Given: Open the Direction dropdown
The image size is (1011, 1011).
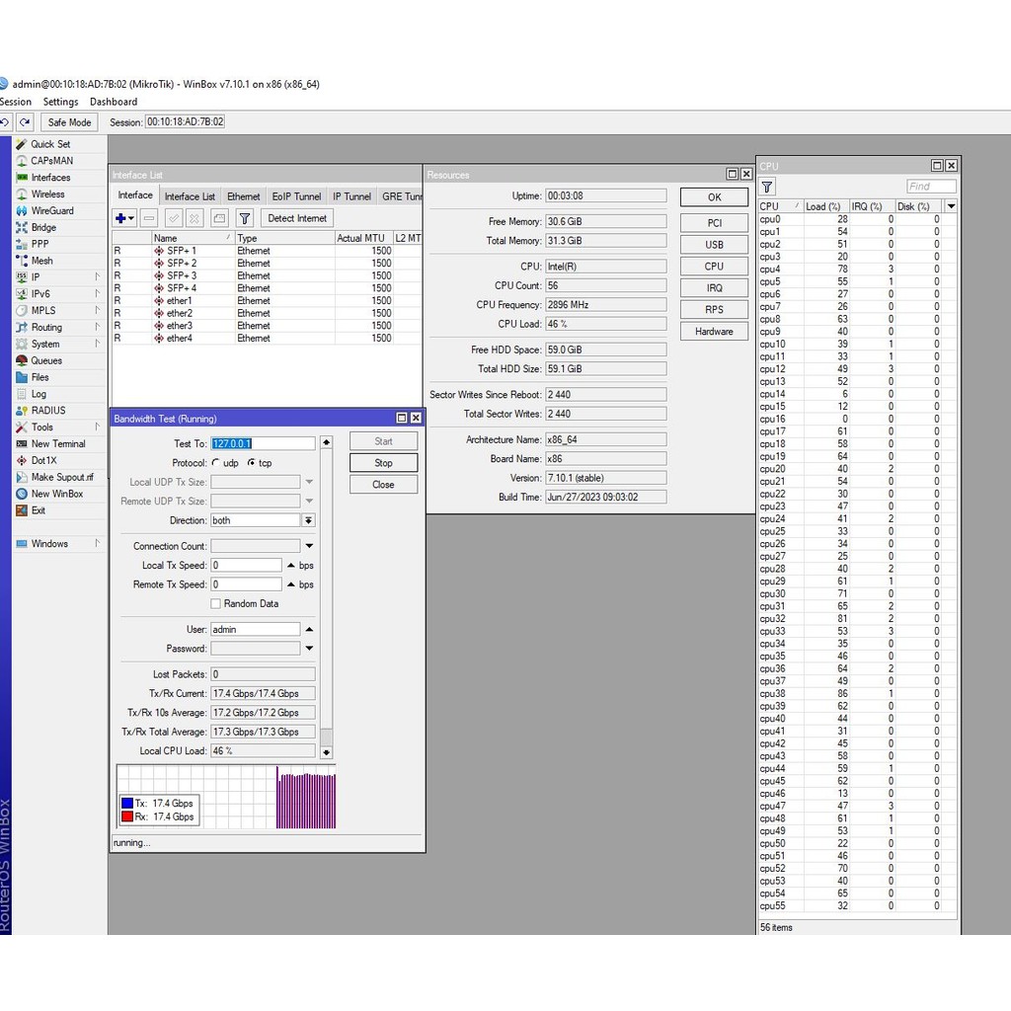Looking at the screenshot, I should (x=308, y=520).
